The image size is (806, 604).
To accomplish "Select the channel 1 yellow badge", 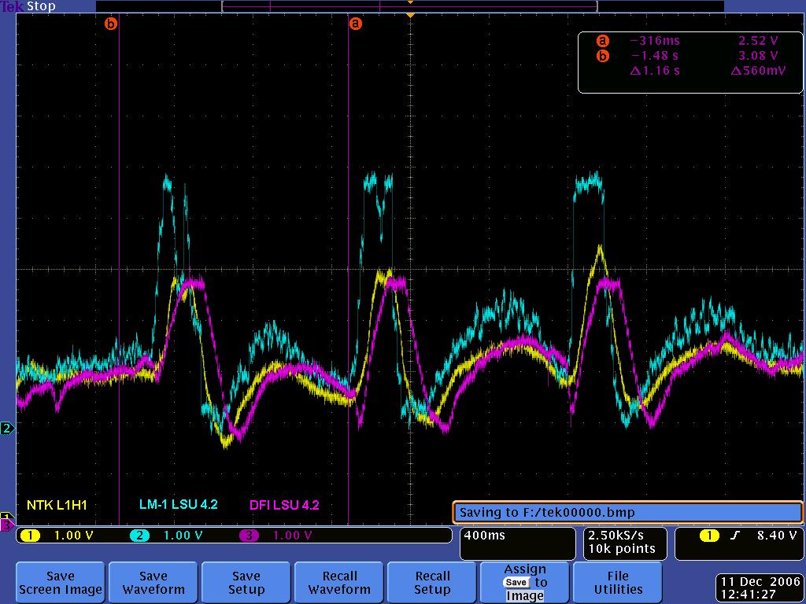I will click(x=30, y=536).
